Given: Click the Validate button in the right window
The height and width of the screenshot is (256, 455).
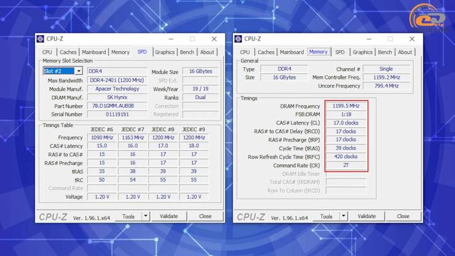Looking at the screenshot, I should click(x=367, y=216).
